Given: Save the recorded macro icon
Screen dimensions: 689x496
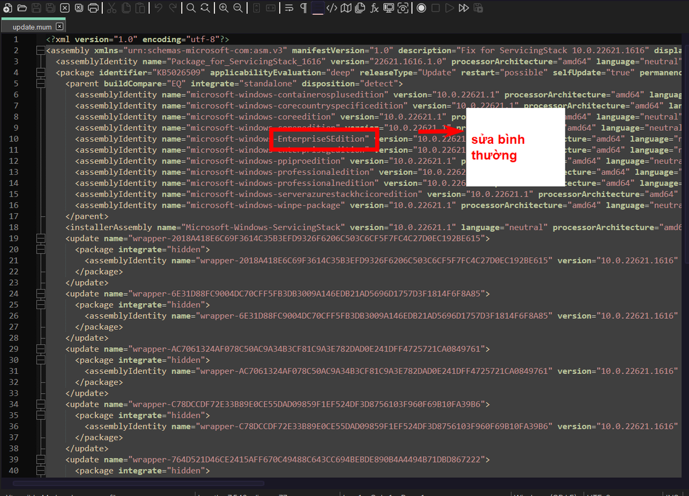Looking at the screenshot, I should click(x=478, y=8).
